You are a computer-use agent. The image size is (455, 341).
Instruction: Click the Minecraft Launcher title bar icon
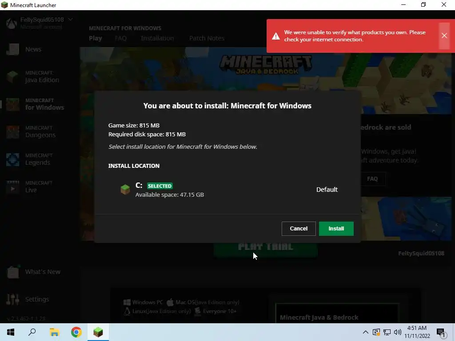[x=4, y=5]
